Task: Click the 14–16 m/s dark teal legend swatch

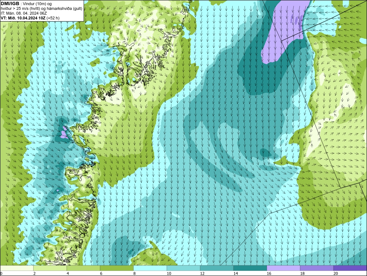Action: pos(250,268)
